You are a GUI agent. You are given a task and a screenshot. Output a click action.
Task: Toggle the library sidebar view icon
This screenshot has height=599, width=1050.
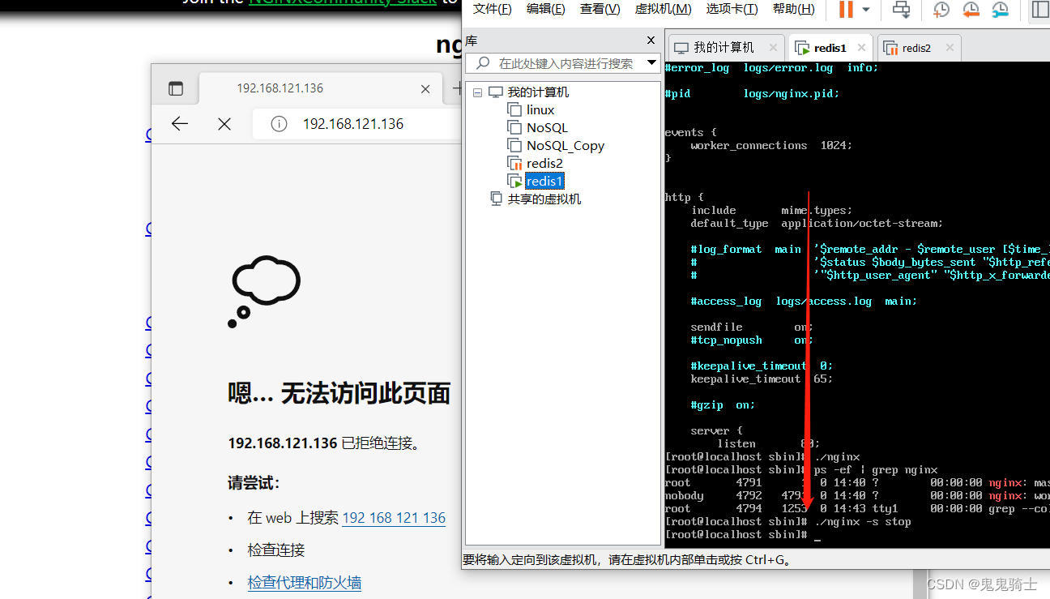point(1039,10)
